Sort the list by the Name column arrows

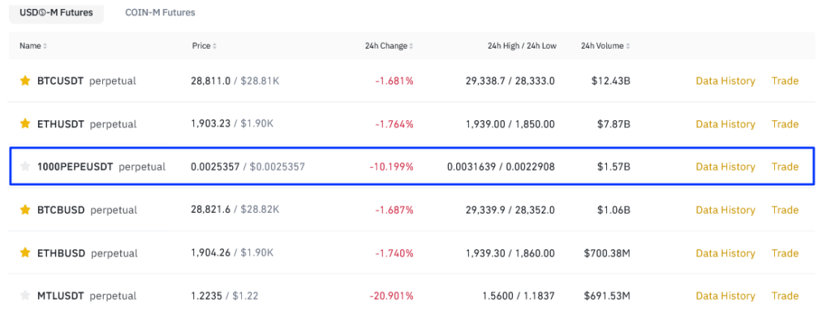[x=45, y=46]
